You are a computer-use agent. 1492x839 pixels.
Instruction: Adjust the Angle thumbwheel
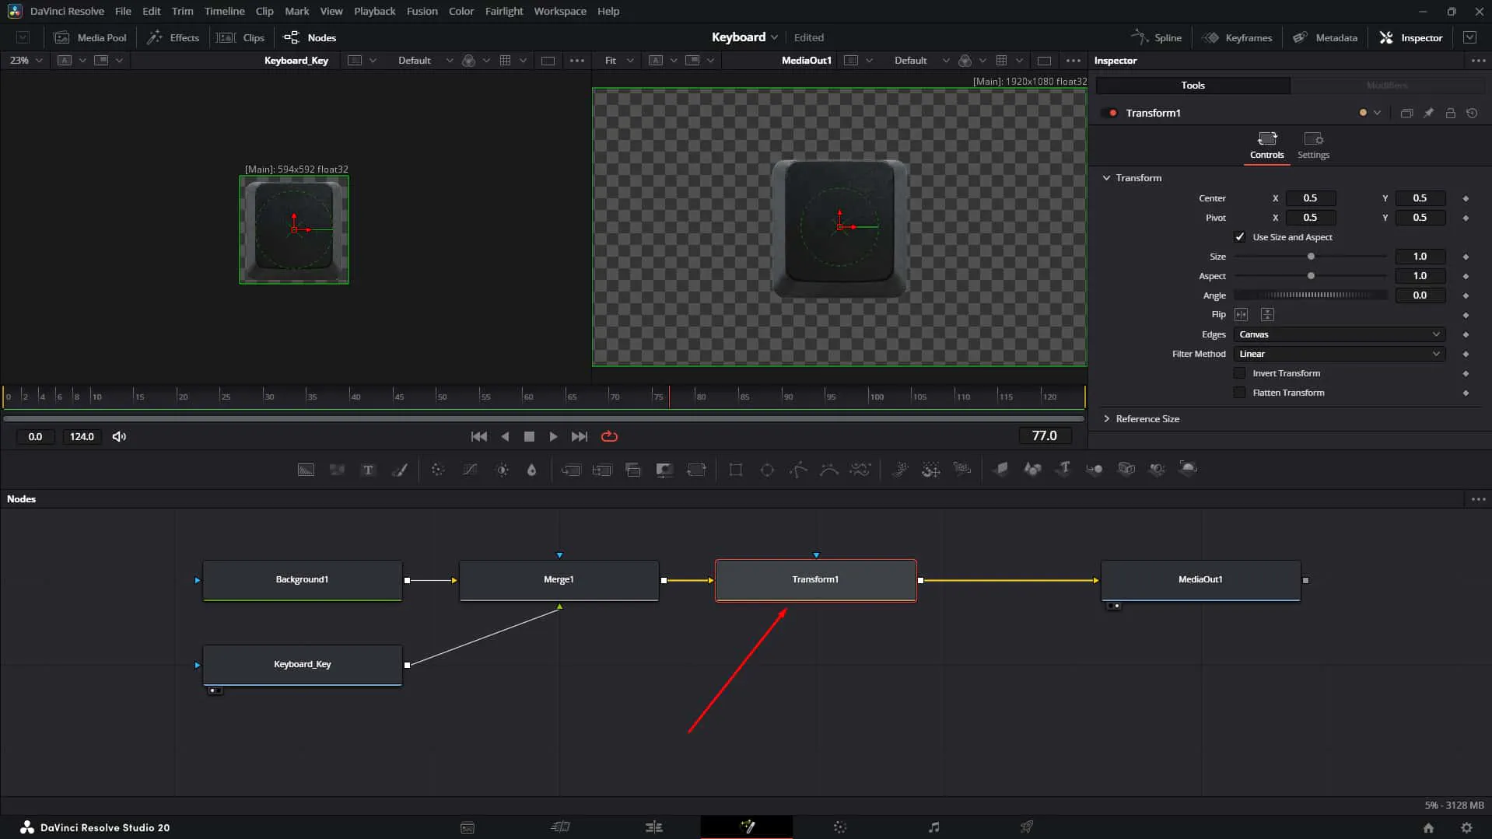click(x=1310, y=295)
